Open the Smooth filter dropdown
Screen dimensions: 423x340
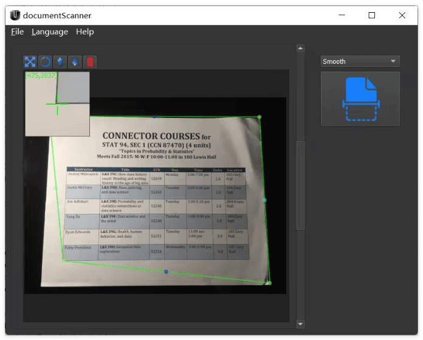tap(360, 61)
